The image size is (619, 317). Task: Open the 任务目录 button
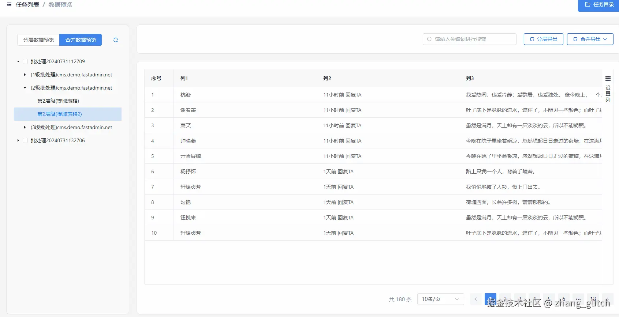point(599,5)
